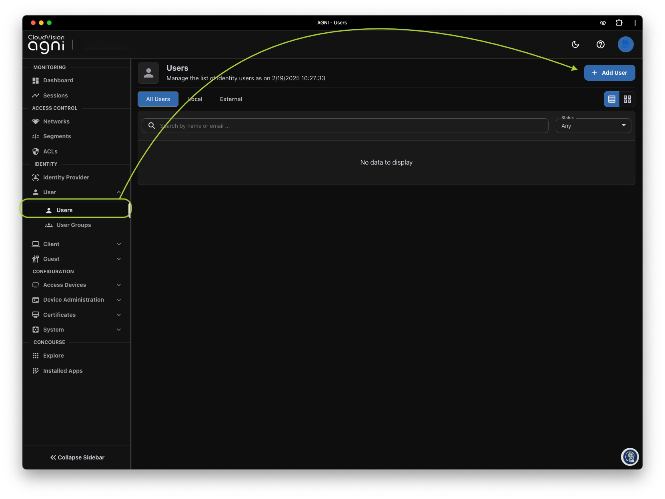Open the AI assistant chat icon
665x499 pixels.
(630, 457)
